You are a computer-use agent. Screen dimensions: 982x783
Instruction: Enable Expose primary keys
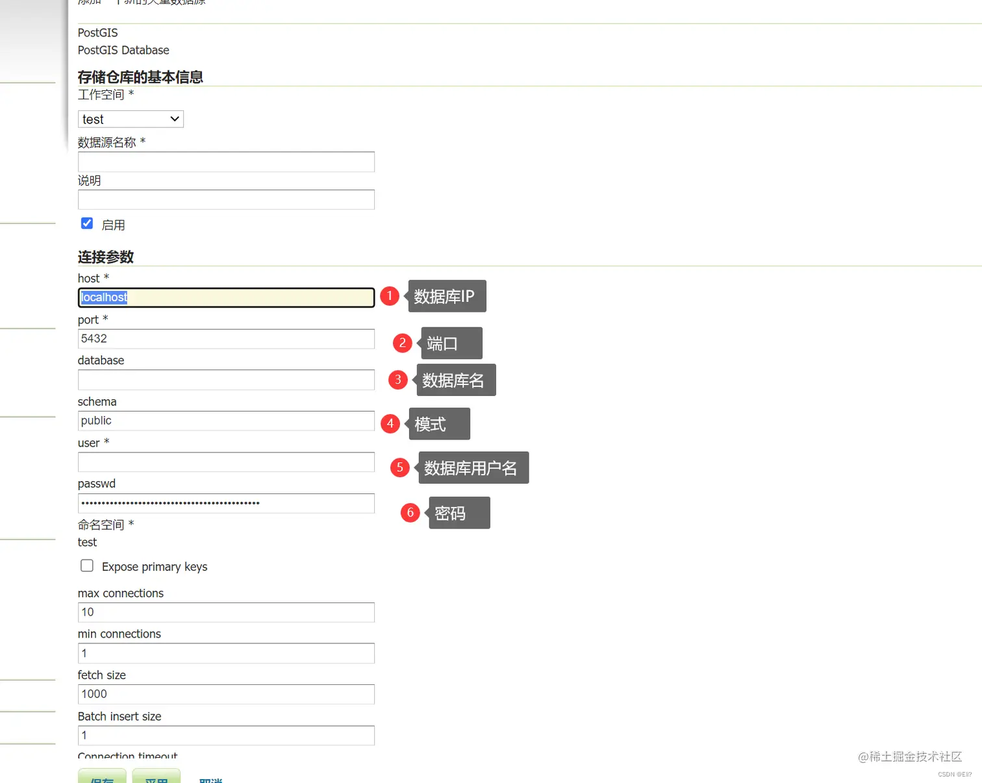[86, 565]
